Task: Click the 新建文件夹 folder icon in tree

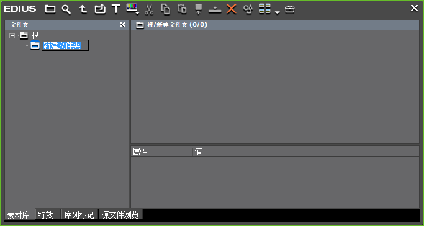Action: click(x=35, y=45)
